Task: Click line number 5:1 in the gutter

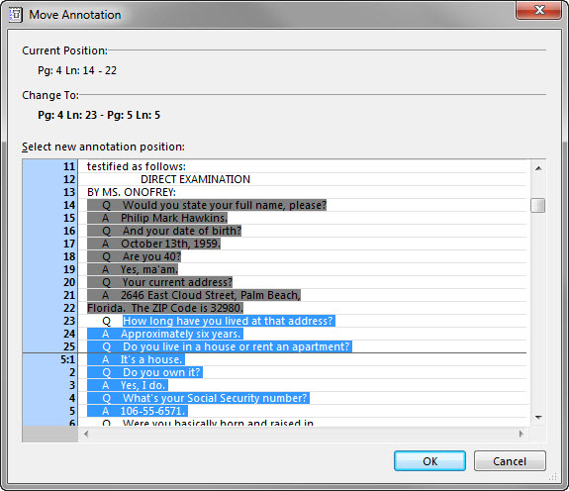Action: coord(67,359)
